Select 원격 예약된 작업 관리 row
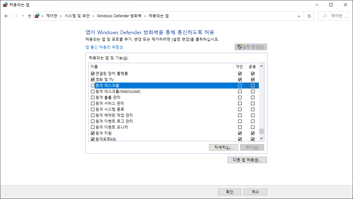 (174, 115)
